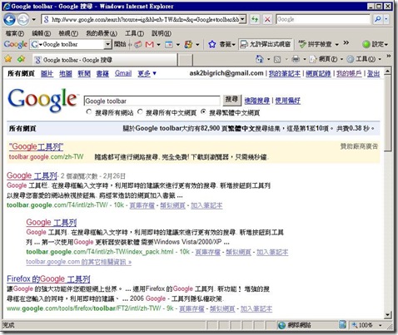Open the address bar URL dropdown
398x335 pixels.
click(243, 19)
